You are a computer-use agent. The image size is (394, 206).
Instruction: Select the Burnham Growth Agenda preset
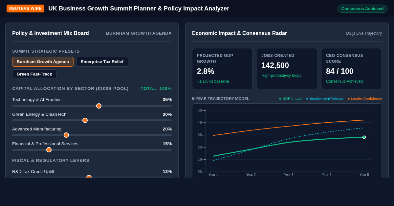(43, 62)
